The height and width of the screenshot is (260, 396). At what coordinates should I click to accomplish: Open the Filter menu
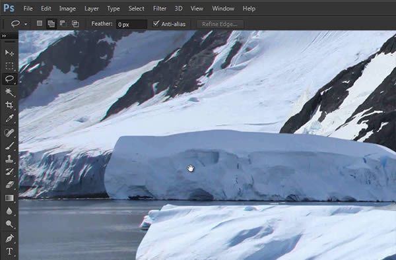160,9
